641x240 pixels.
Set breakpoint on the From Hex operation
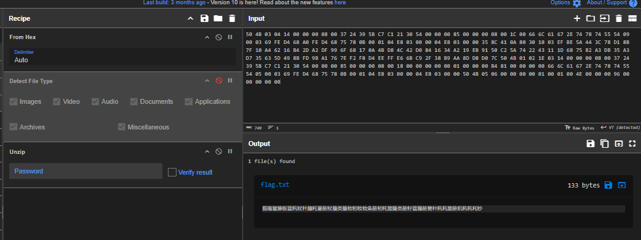tap(230, 37)
